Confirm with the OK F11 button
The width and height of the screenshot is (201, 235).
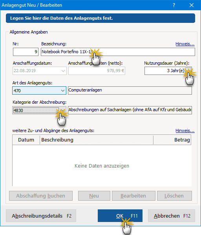pyautogui.click(x=120, y=216)
